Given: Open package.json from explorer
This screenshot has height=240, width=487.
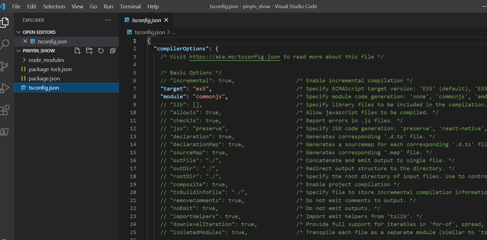Looking at the screenshot, I should 44,78.
